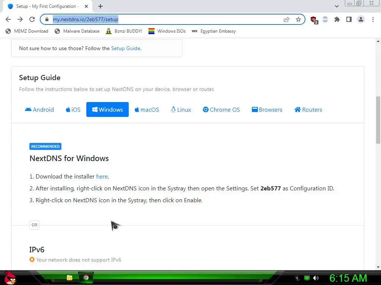Open the MEMZ Download bookmark
Image resolution: width=381 pixels, height=285 pixels.
click(x=27, y=31)
